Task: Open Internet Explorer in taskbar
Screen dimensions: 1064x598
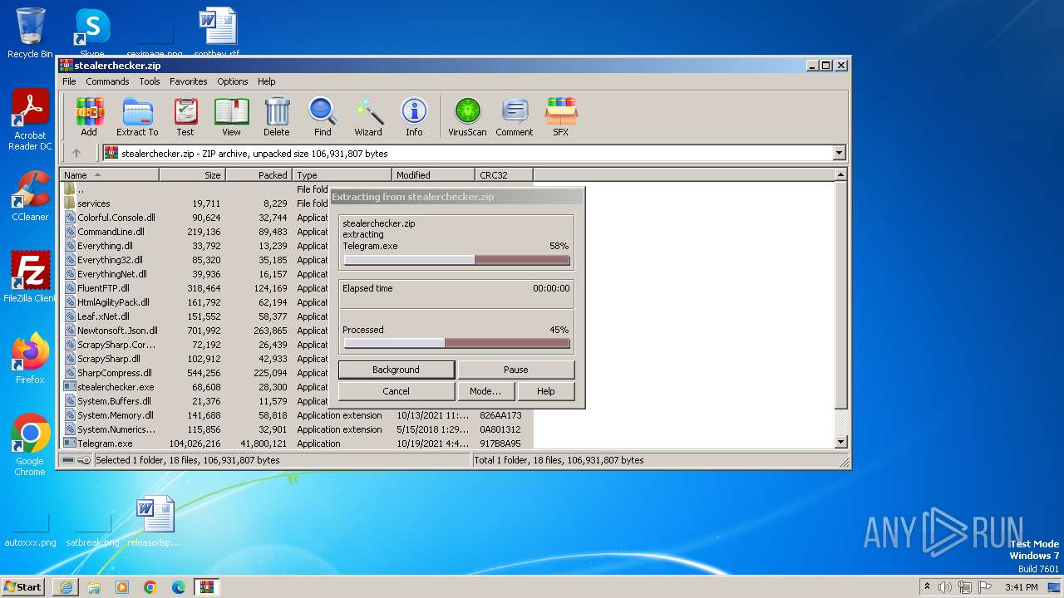Action: 66,587
